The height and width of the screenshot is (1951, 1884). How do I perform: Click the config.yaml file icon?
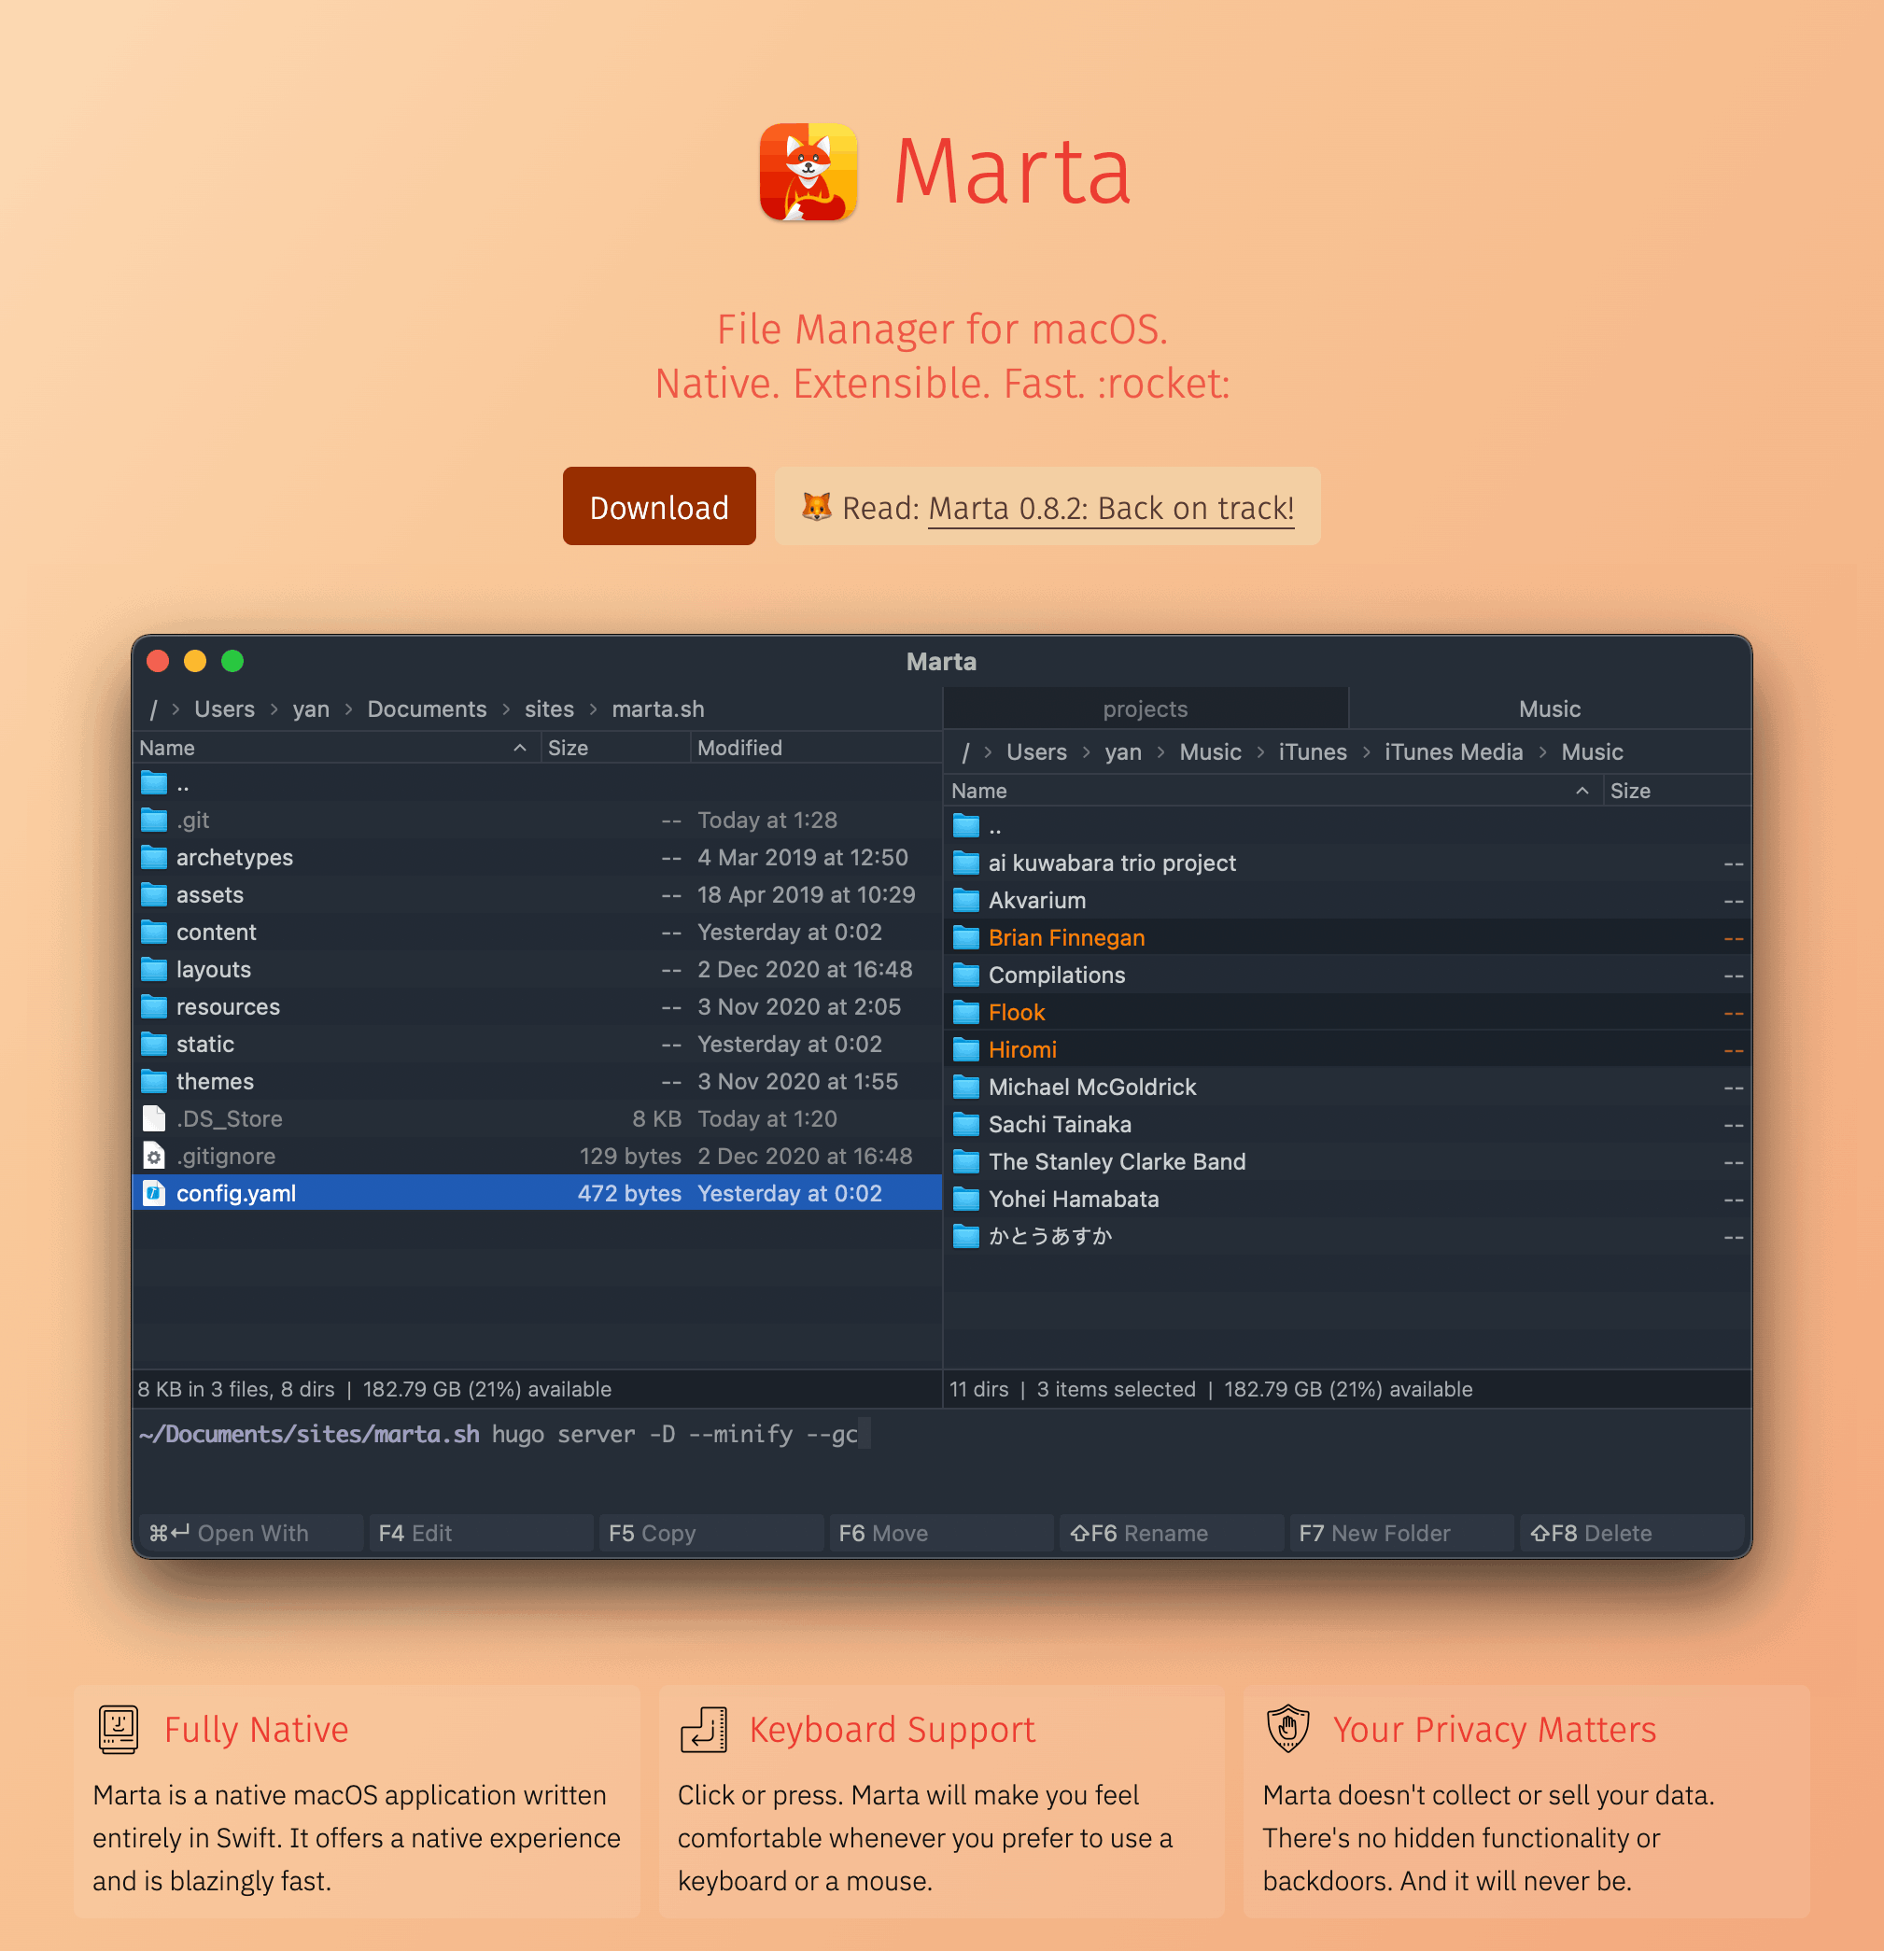pos(153,1192)
